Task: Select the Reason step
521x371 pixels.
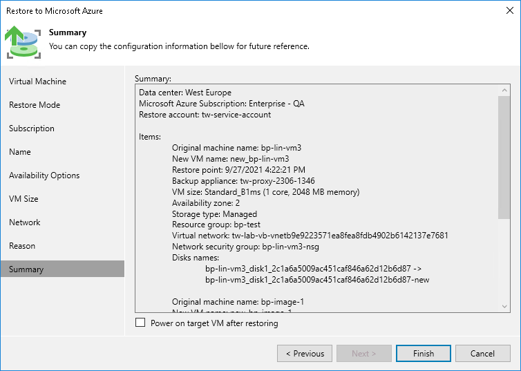Action: (22, 246)
